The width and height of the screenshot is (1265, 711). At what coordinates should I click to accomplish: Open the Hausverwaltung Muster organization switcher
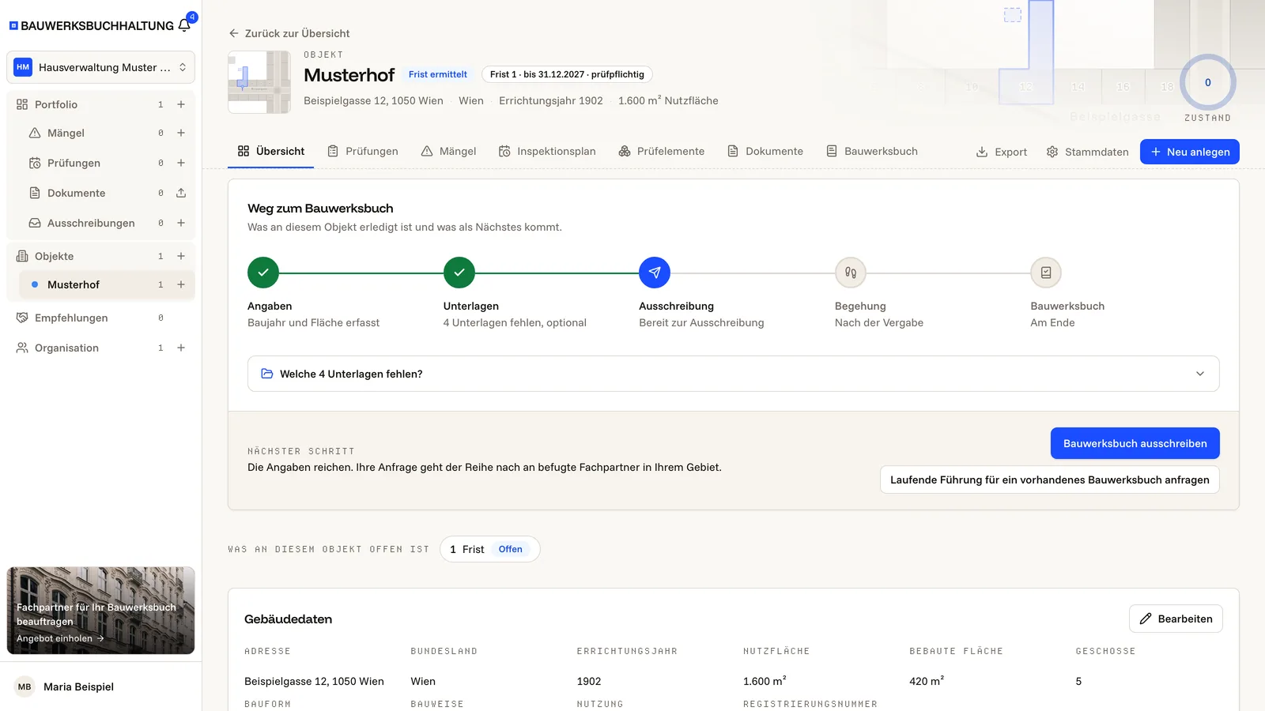(x=100, y=67)
